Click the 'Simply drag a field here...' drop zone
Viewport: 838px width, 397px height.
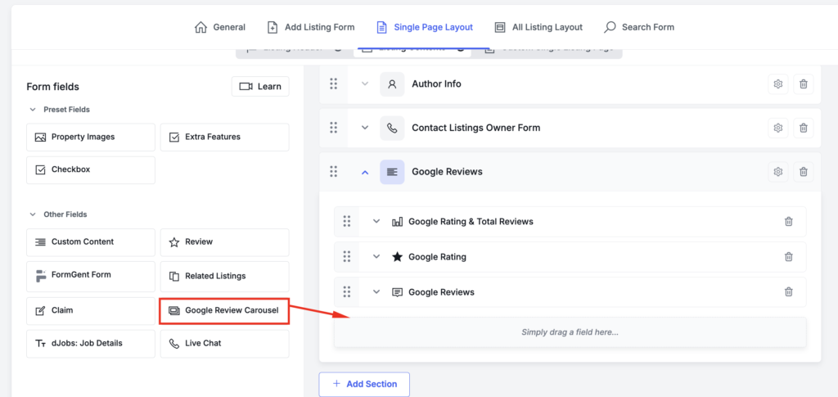pyautogui.click(x=570, y=332)
